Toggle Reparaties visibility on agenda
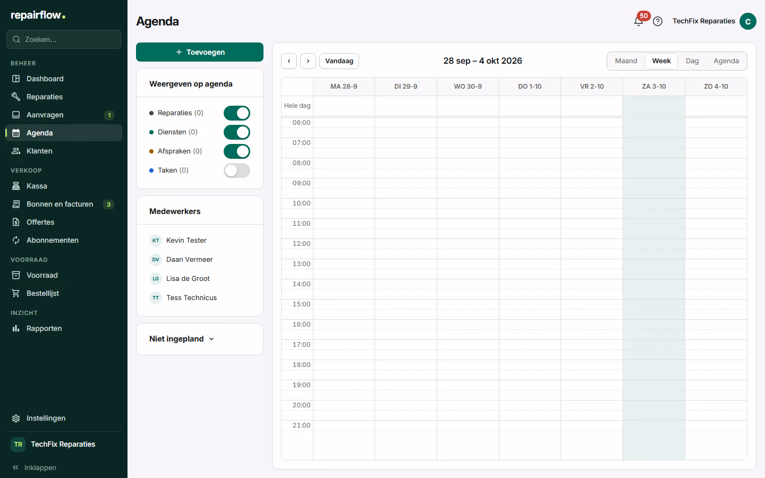Viewport: 765px width, 478px height. pos(237,113)
